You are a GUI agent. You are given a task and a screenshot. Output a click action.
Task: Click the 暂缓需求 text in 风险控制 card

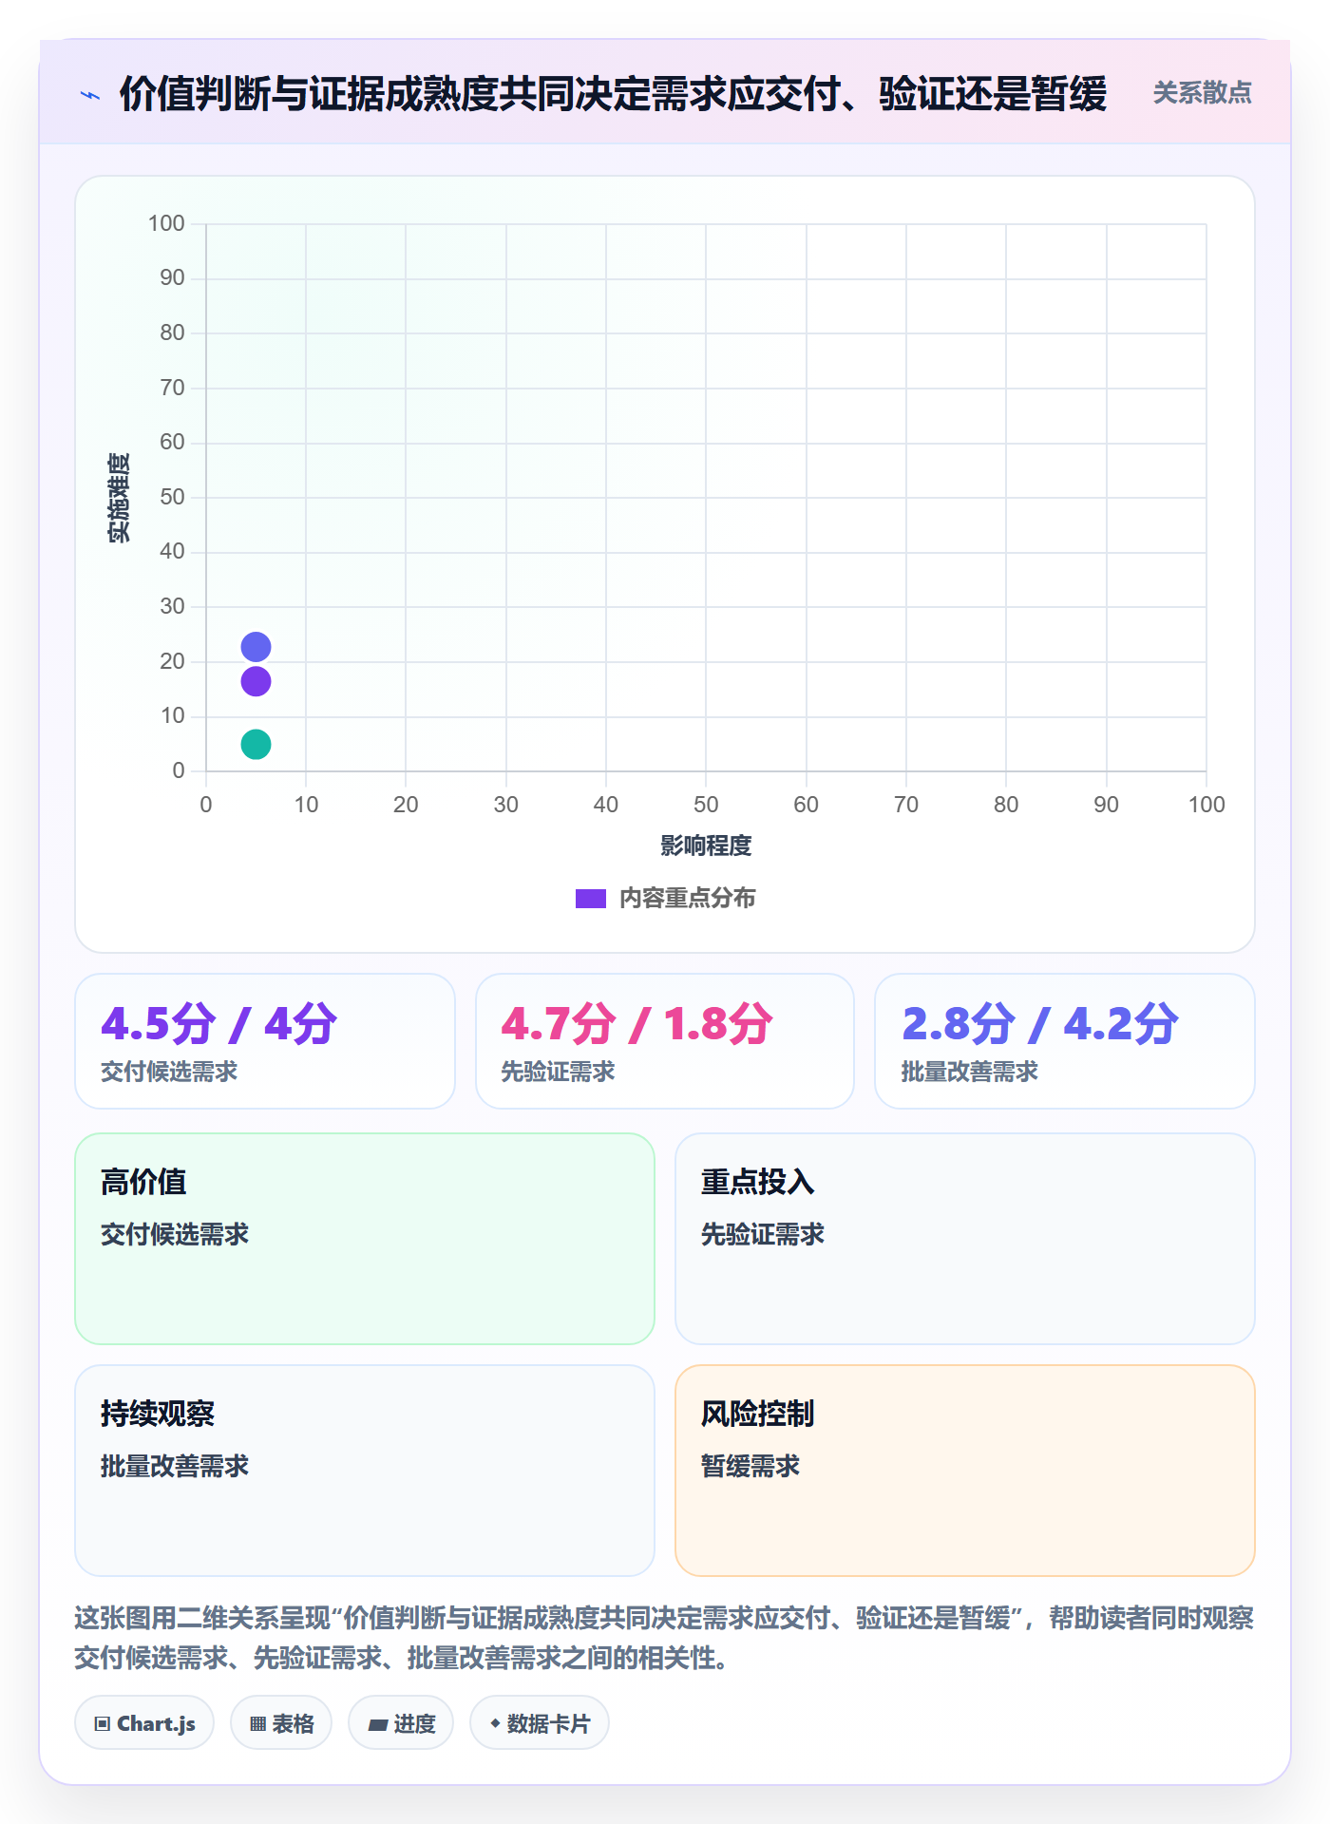tap(750, 1466)
